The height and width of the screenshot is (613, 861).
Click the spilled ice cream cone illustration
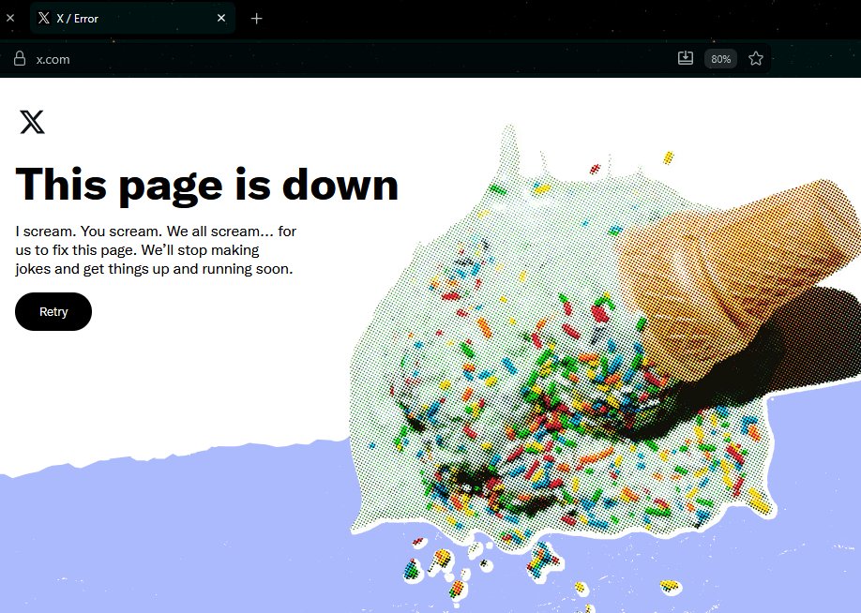coord(605,366)
